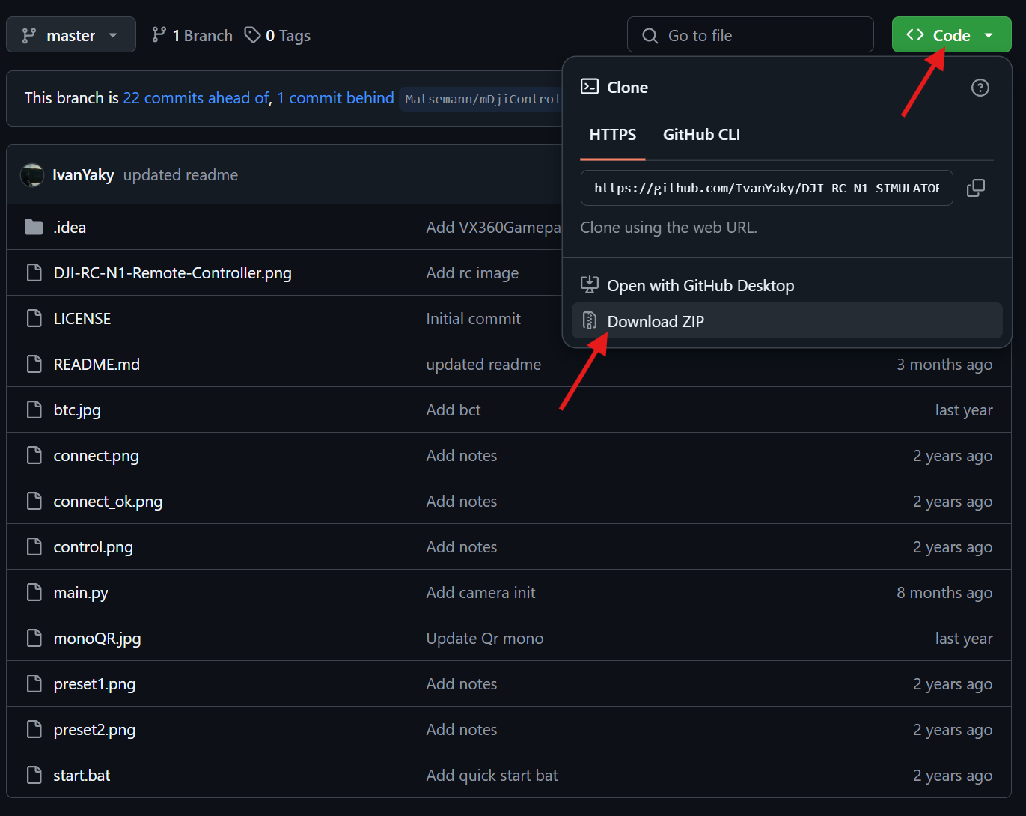Open the LICENSE file
1026x816 pixels.
click(82, 319)
